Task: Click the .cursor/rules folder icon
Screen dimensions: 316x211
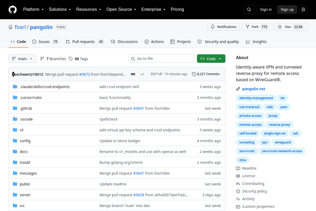Action: [x=15, y=98]
